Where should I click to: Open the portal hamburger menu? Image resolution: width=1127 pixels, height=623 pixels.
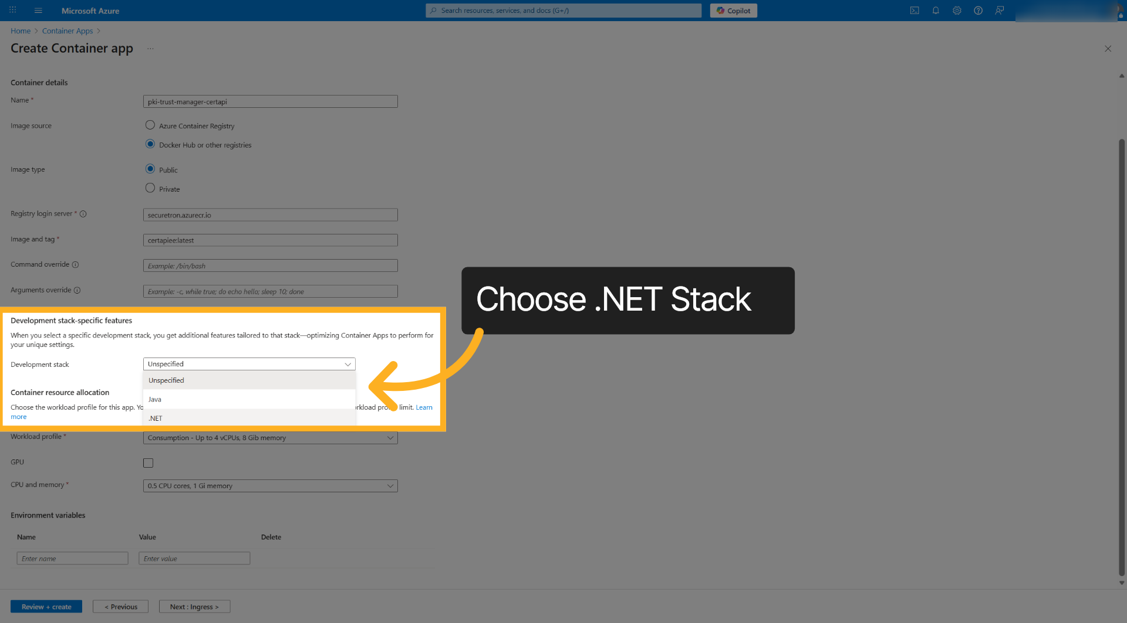pos(38,10)
